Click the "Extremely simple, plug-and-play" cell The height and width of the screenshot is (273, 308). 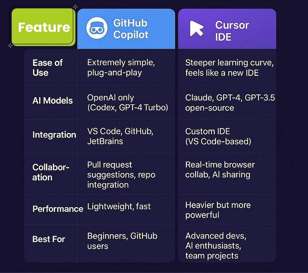(121, 67)
